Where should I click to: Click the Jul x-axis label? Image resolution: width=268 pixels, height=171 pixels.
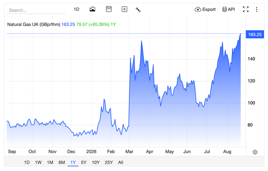[x=207, y=151]
